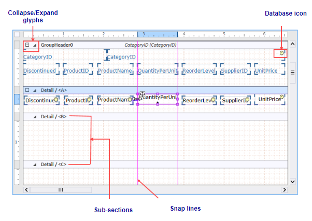Image resolution: width=312 pixels, height=221 pixels.
Task: Collapse Detail <A> section using triangle glyph
Action: (x=35, y=90)
